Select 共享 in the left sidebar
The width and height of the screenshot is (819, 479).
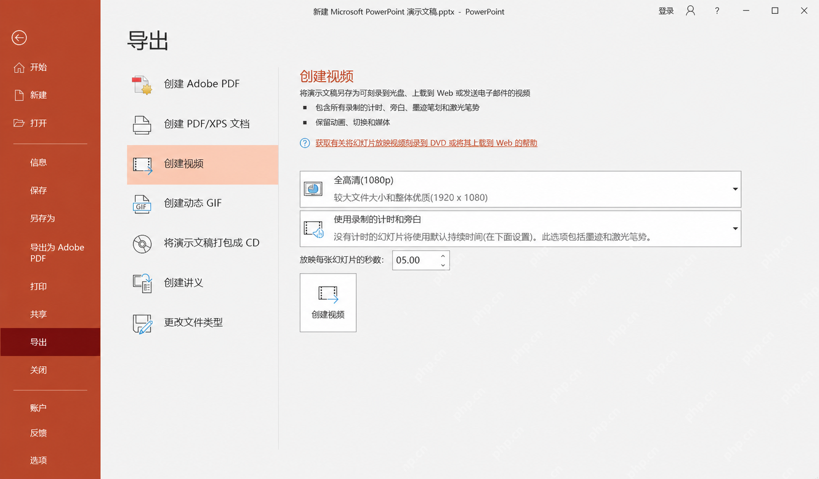point(50,314)
